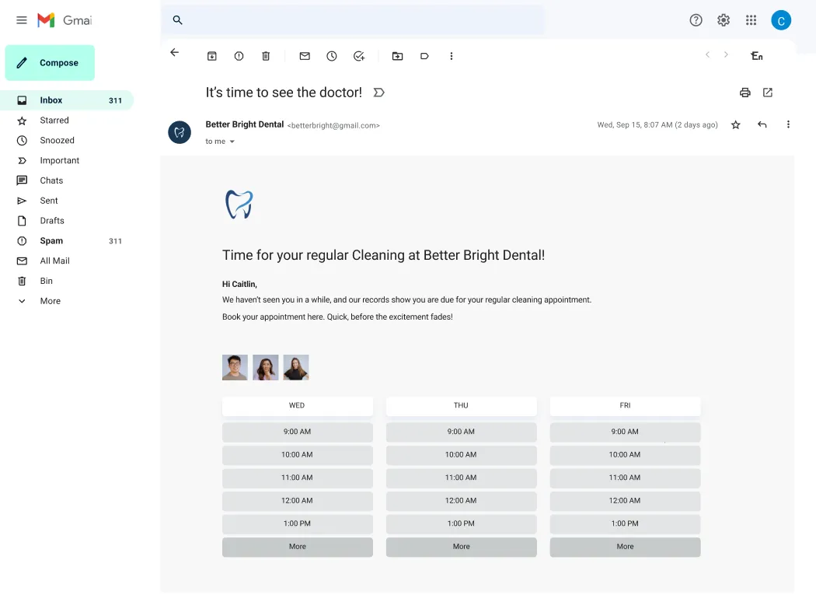Book Wednesday 11:00 AM slot
Viewport: 816px width, 602px height.
tap(298, 478)
